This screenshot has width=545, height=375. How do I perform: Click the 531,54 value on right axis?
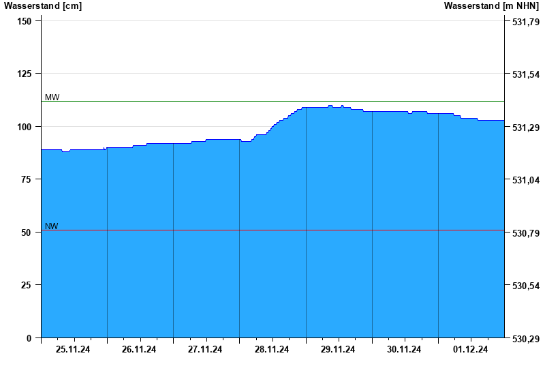click(526, 74)
